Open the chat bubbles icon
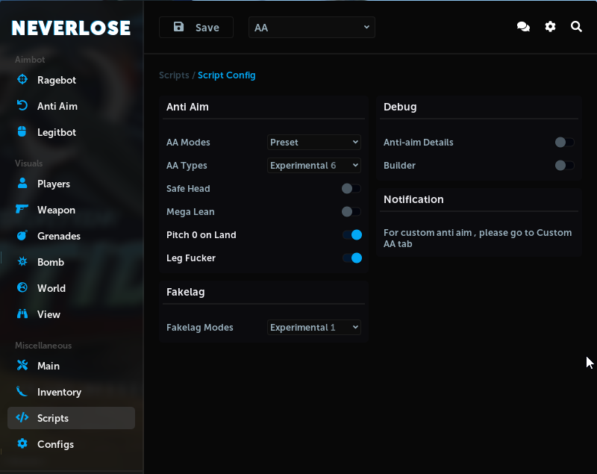The width and height of the screenshot is (597, 474). pos(523,27)
